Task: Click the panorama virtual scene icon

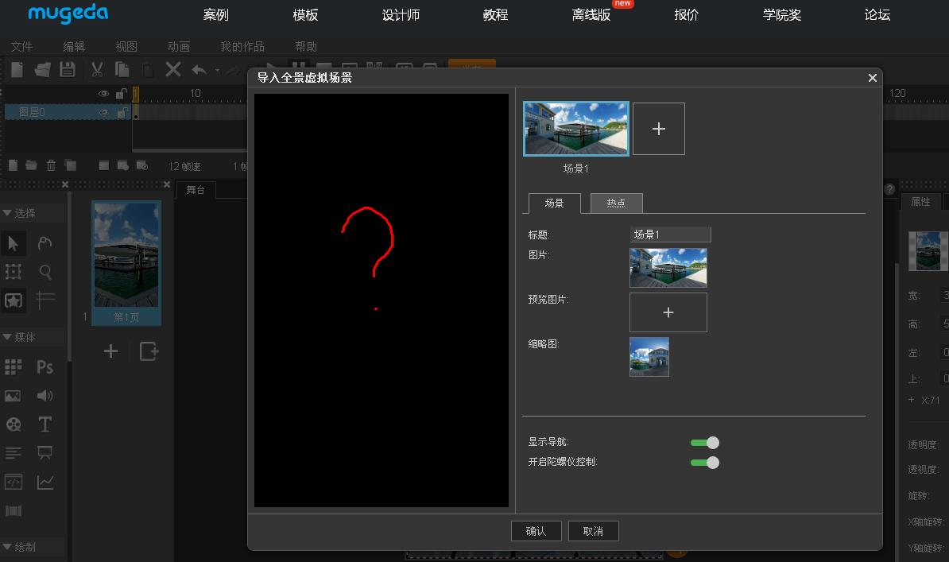Action: pos(14,511)
